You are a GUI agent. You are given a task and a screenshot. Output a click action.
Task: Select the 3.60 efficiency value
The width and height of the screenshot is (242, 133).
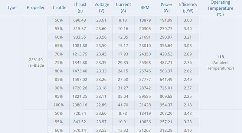pyautogui.click(x=189, y=20)
